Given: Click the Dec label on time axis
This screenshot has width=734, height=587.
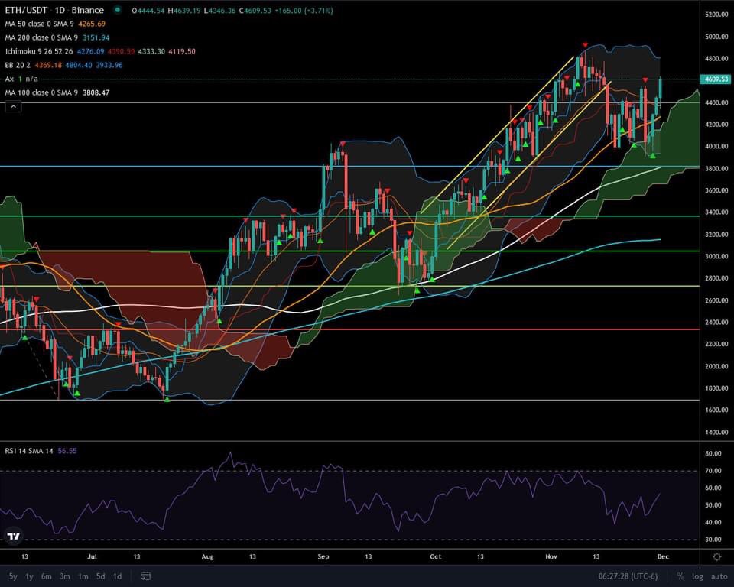Looking at the screenshot, I should (663, 556).
